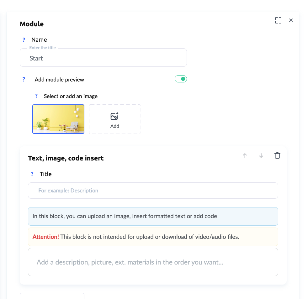Viewport: 308px width, 299px height.
Task: Click the Text, image, code insert heading
Action: (x=66, y=158)
